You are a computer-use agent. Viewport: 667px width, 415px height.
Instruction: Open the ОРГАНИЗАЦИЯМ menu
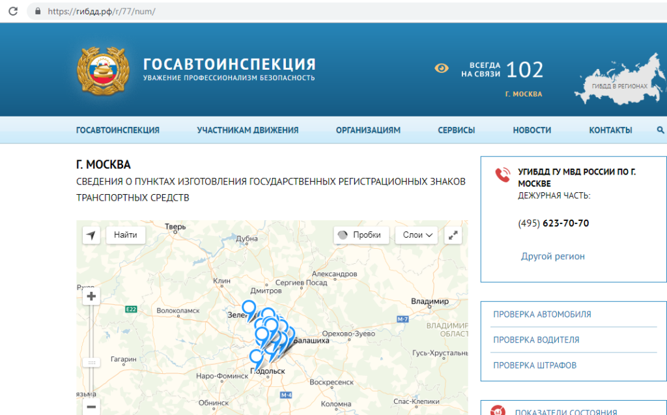pos(368,130)
